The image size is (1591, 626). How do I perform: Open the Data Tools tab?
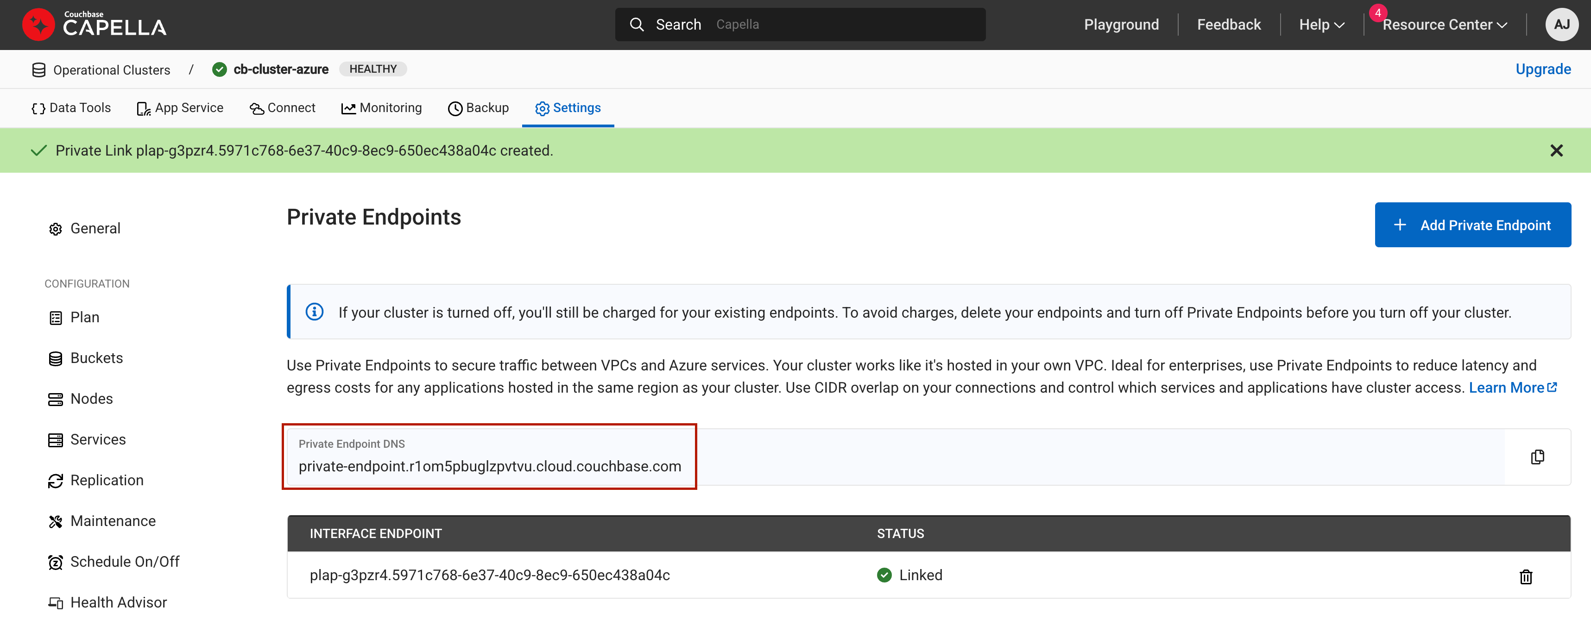(71, 108)
